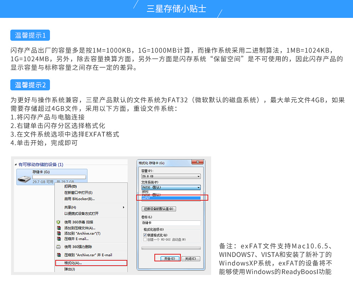Screen dimensions: 353x291
Task: Click the 温馨提示1 blue badge
Action: click(30, 35)
